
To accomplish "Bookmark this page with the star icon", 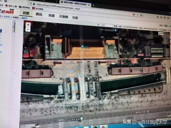I will tap(141, 15).
